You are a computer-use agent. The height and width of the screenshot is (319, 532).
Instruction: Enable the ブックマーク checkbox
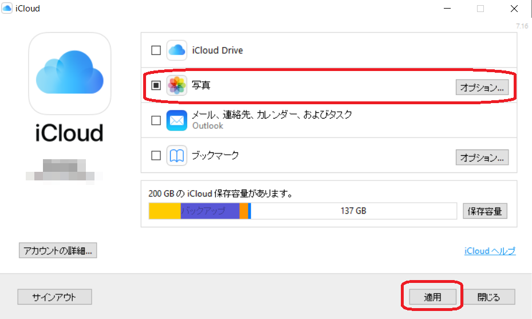tap(156, 155)
